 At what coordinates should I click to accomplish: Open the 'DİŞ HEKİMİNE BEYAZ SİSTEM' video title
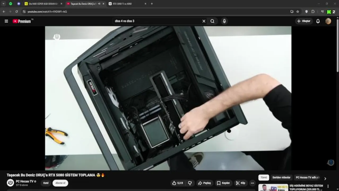(306, 187)
